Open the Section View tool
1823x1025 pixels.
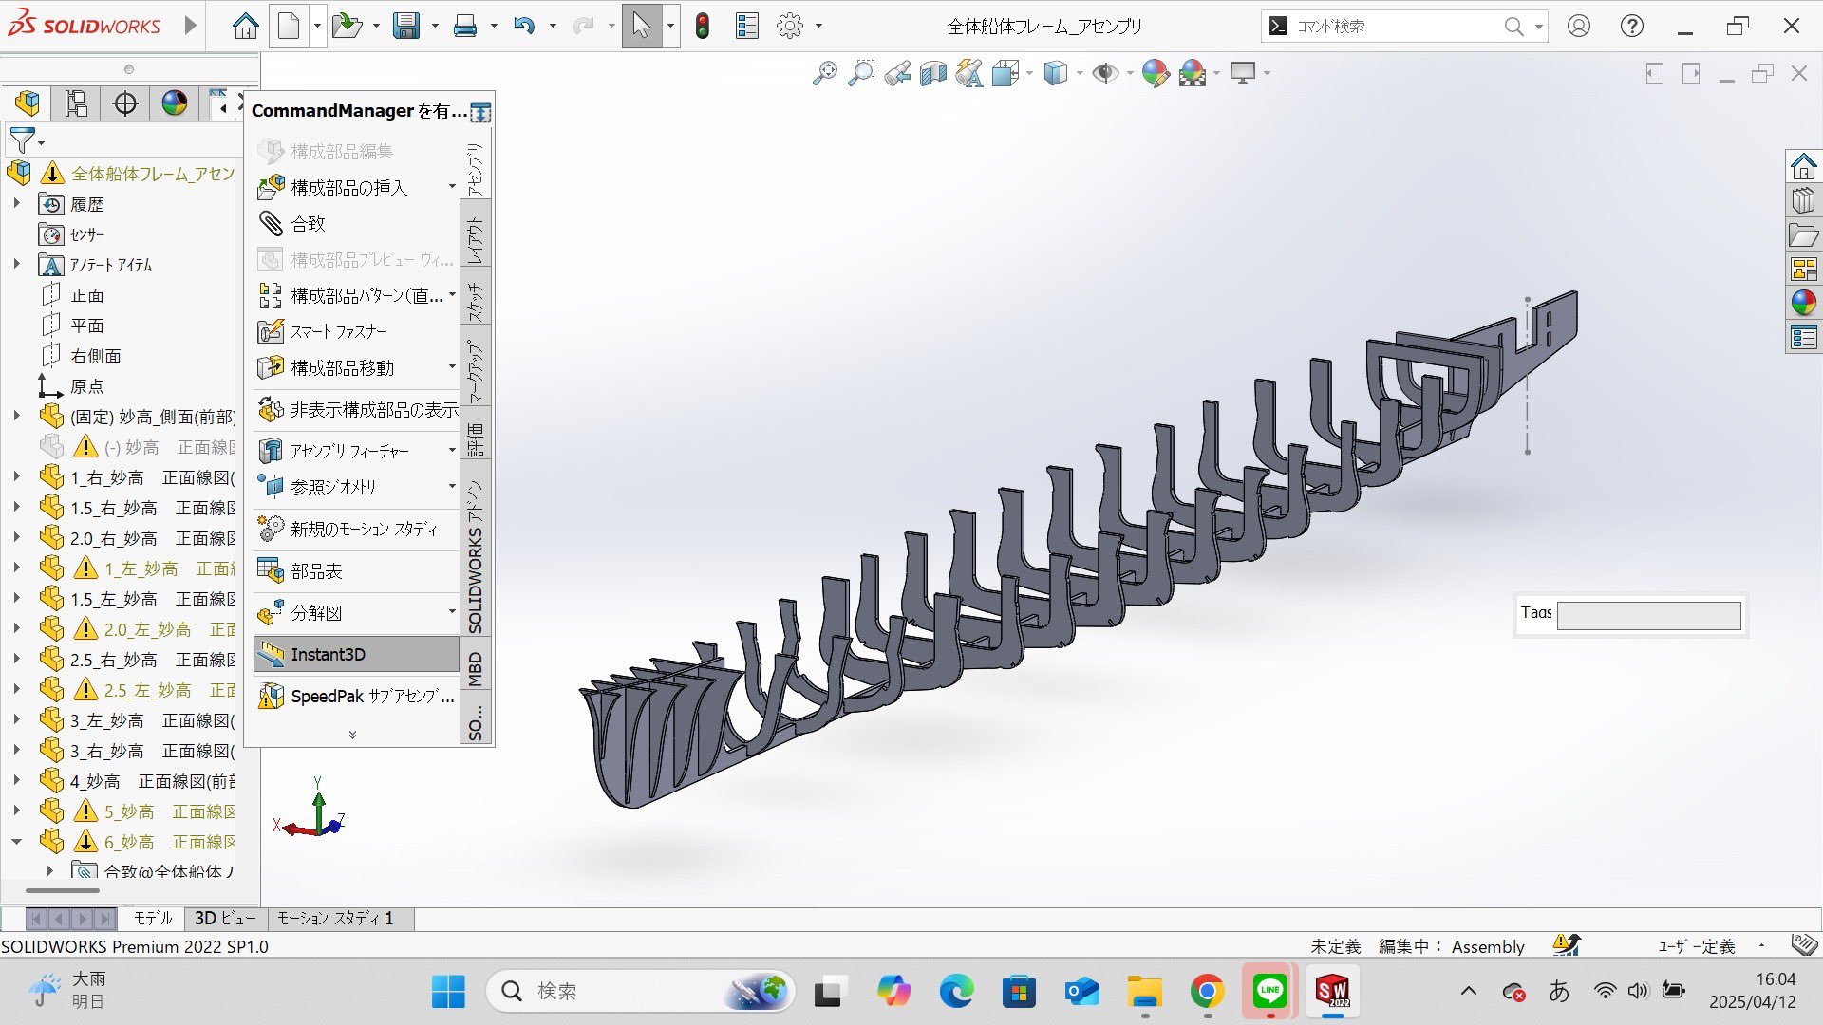tap(933, 73)
